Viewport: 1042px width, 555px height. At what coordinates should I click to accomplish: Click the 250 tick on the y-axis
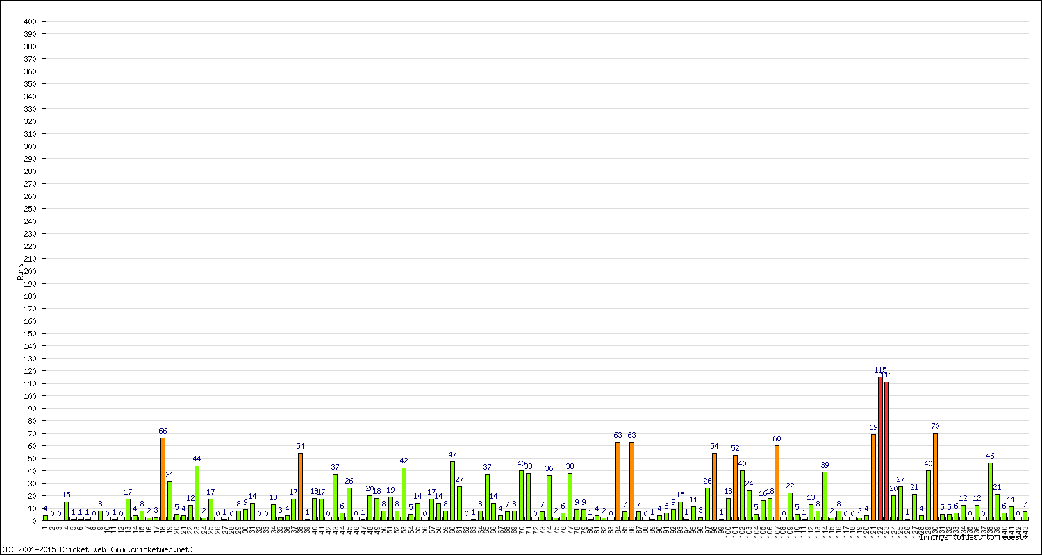[30, 209]
